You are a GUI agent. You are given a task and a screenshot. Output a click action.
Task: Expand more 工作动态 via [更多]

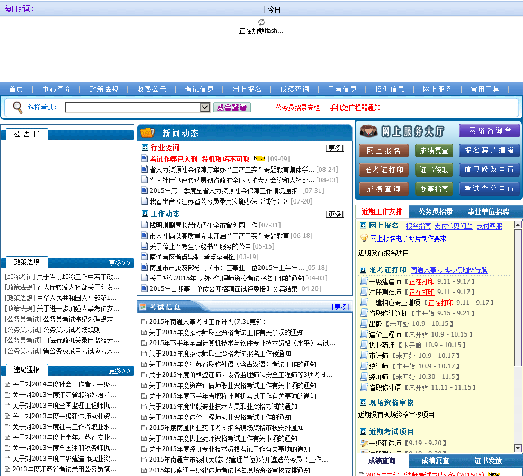pyautogui.click(x=335, y=214)
